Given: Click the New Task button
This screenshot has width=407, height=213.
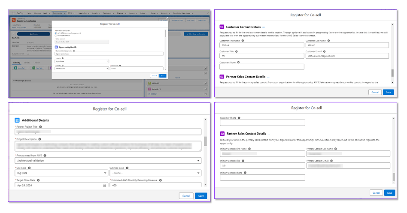Looking at the screenshot, I should tap(38, 68).
